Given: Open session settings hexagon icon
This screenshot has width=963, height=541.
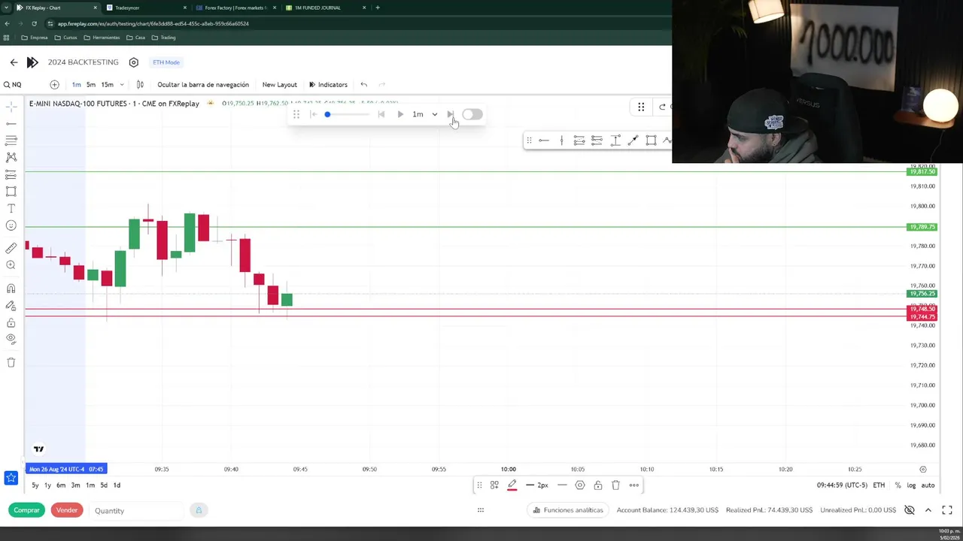Looking at the screenshot, I should point(133,62).
